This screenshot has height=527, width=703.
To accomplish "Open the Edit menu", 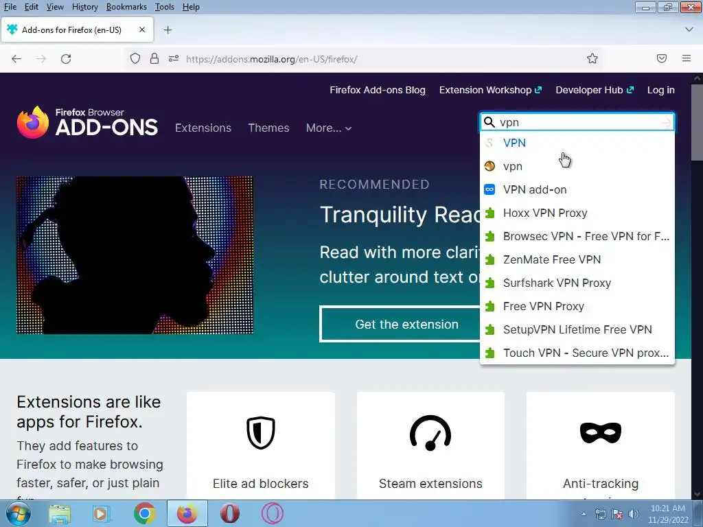I will (32, 7).
